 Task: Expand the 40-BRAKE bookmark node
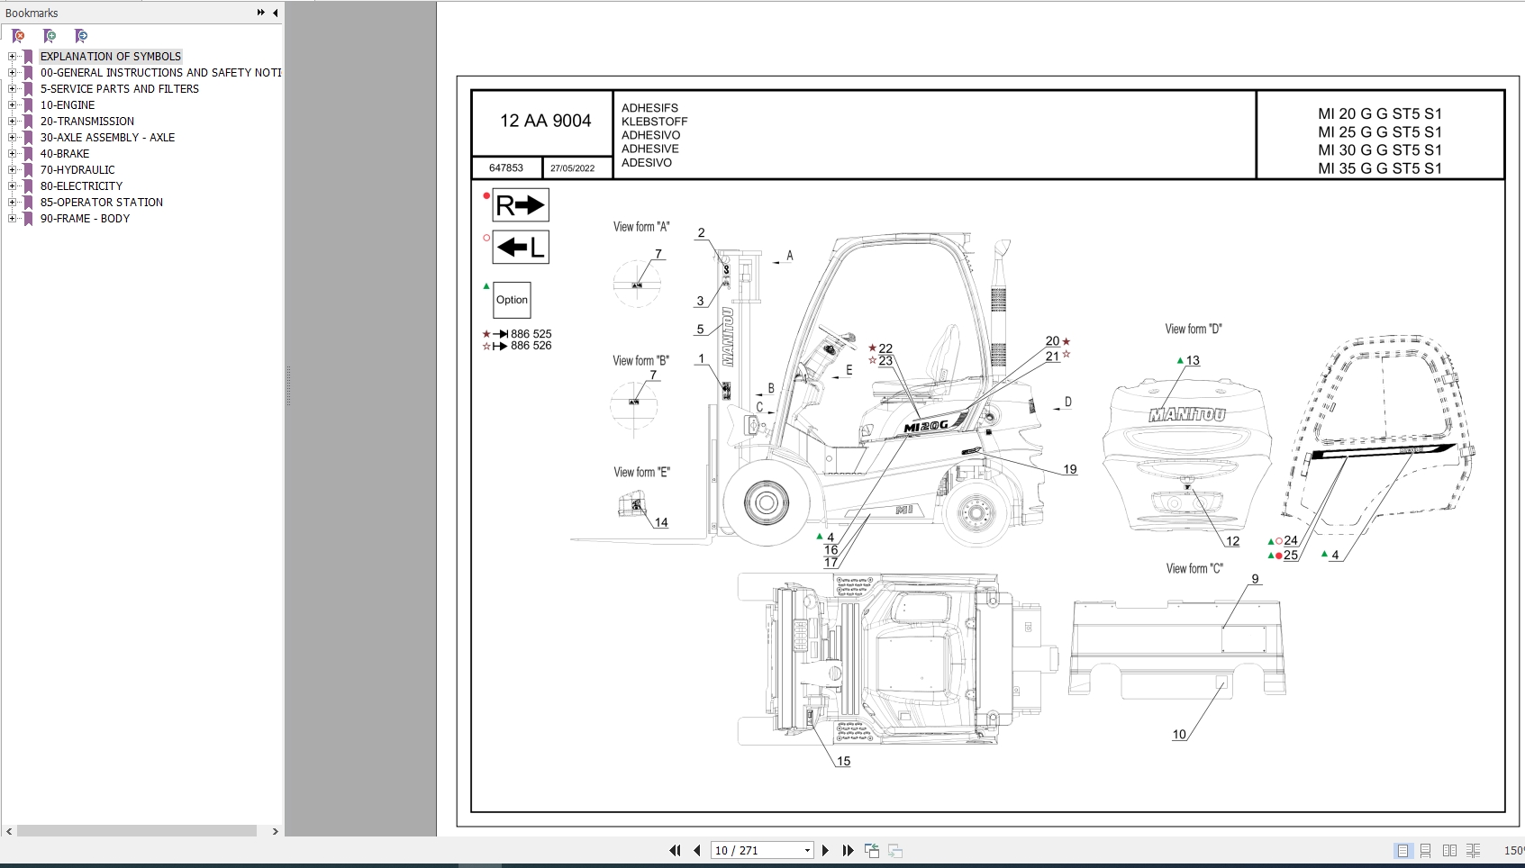click(13, 153)
